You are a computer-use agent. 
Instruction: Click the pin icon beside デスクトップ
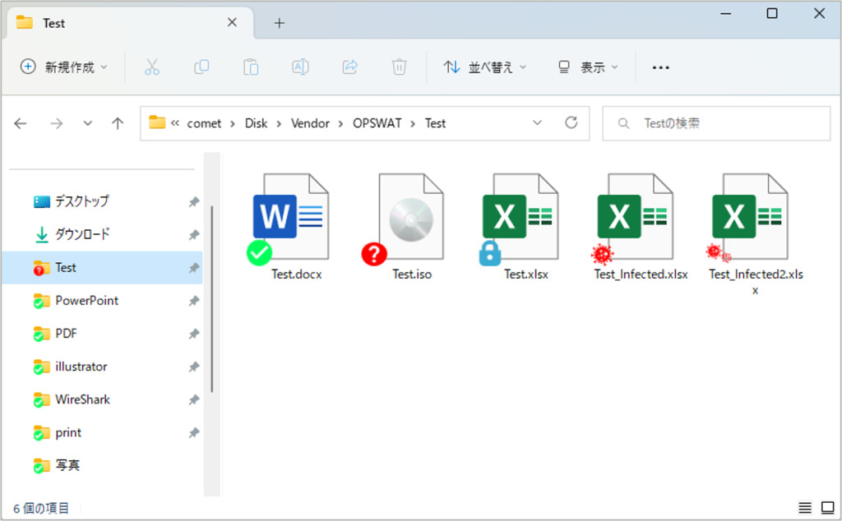coord(194,202)
